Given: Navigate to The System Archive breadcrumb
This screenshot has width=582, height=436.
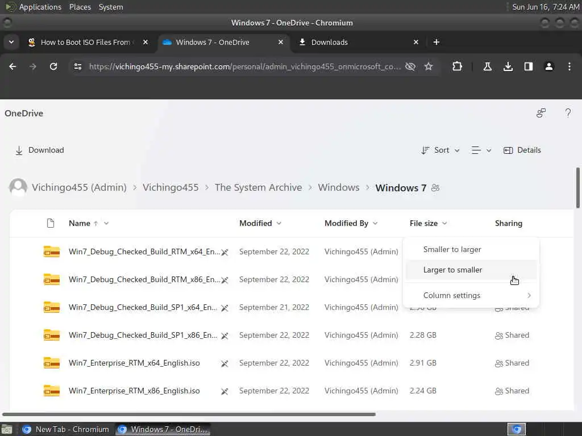Looking at the screenshot, I should pos(259,187).
